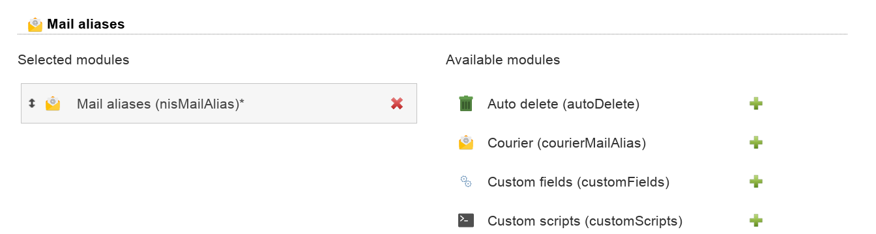
Task: Click the Courier (courierMailAlias) label
Action: click(x=566, y=142)
